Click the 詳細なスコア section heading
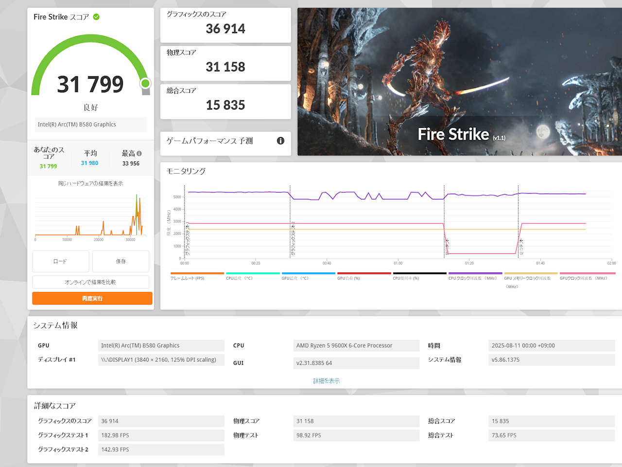This screenshot has width=622, height=467. coord(54,406)
